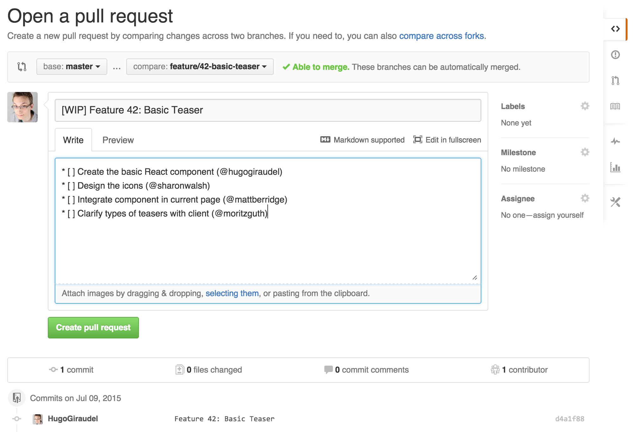Expand the base: master branch dropdown
The image size is (637, 432).
coord(72,67)
